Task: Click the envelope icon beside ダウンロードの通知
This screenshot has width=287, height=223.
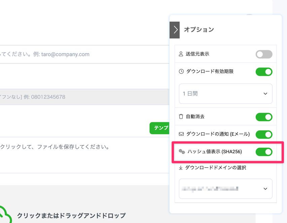Action: click(181, 134)
